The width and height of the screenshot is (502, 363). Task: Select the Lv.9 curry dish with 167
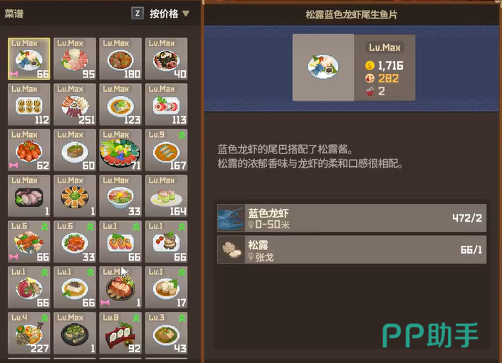166,150
